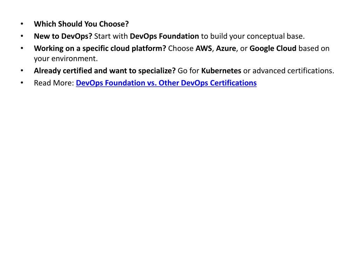Click the 'Read More:' label
Image resolution: width=359 pixels, height=269 pixels.
coord(54,83)
